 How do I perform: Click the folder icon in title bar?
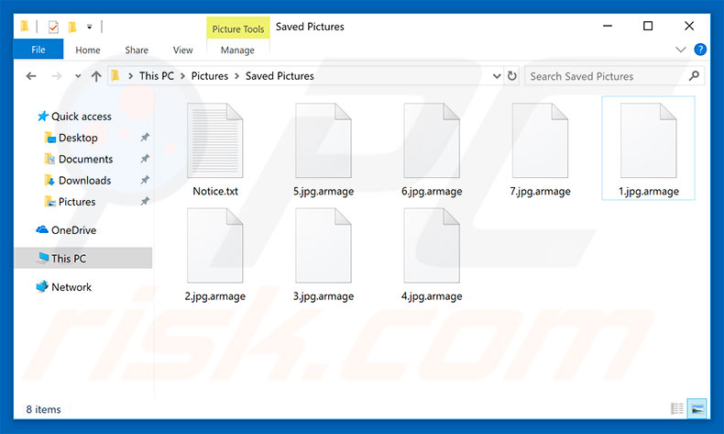[x=25, y=27]
